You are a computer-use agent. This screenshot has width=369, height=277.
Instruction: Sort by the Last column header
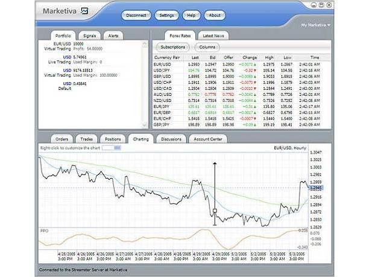[195, 57]
